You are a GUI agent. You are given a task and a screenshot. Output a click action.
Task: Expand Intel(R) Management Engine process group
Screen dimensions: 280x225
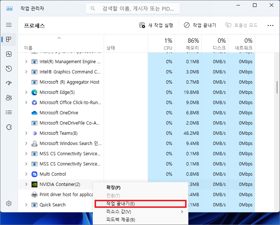coord(26,62)
